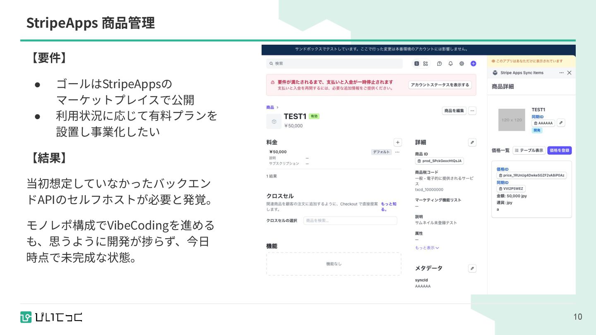Open the help question-mark icon in Stripe header
Image resolution: width=596 pixels, height=335 pixels.
tap(440, 64)
